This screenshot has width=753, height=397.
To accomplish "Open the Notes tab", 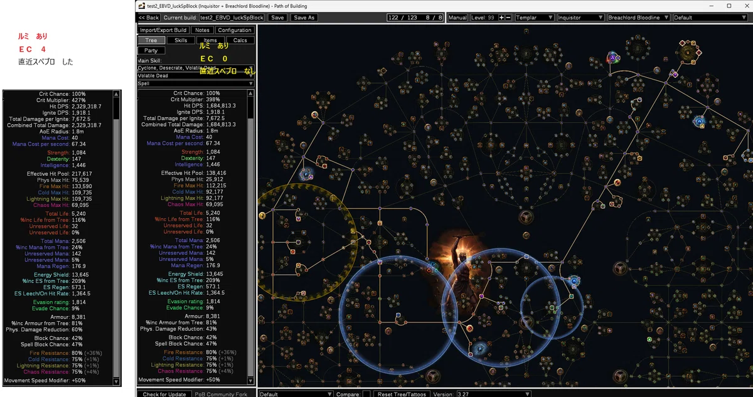I will [203, 30].
